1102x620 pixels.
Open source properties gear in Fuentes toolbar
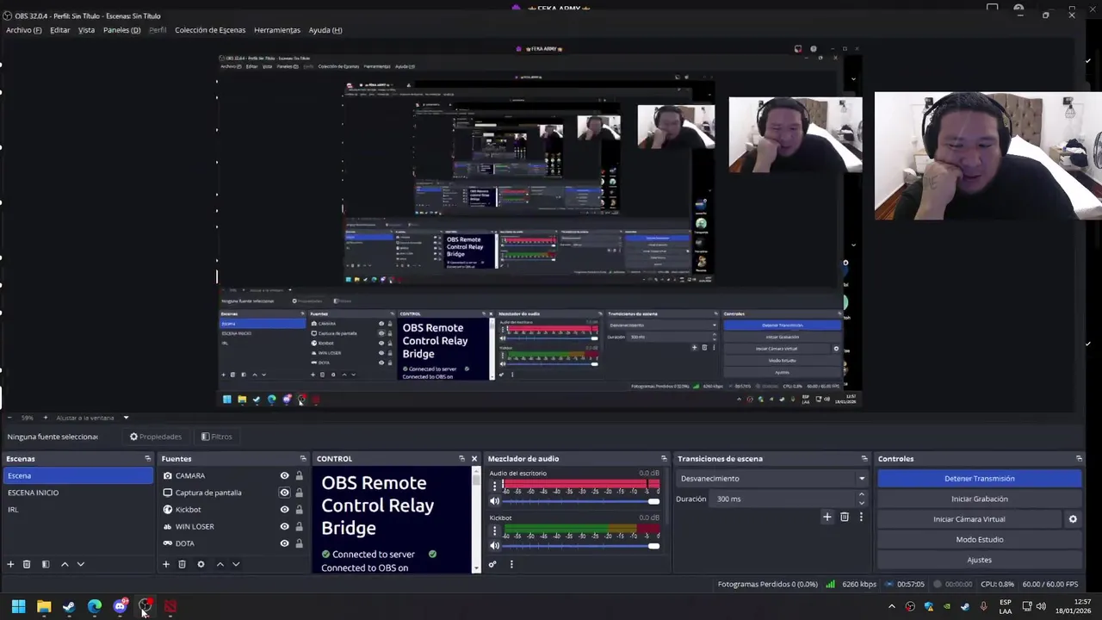(201, 564)
